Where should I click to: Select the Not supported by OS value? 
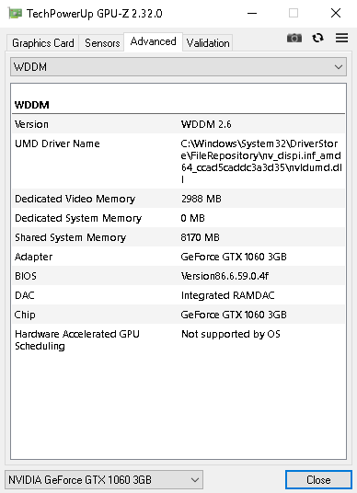[231, 334]
